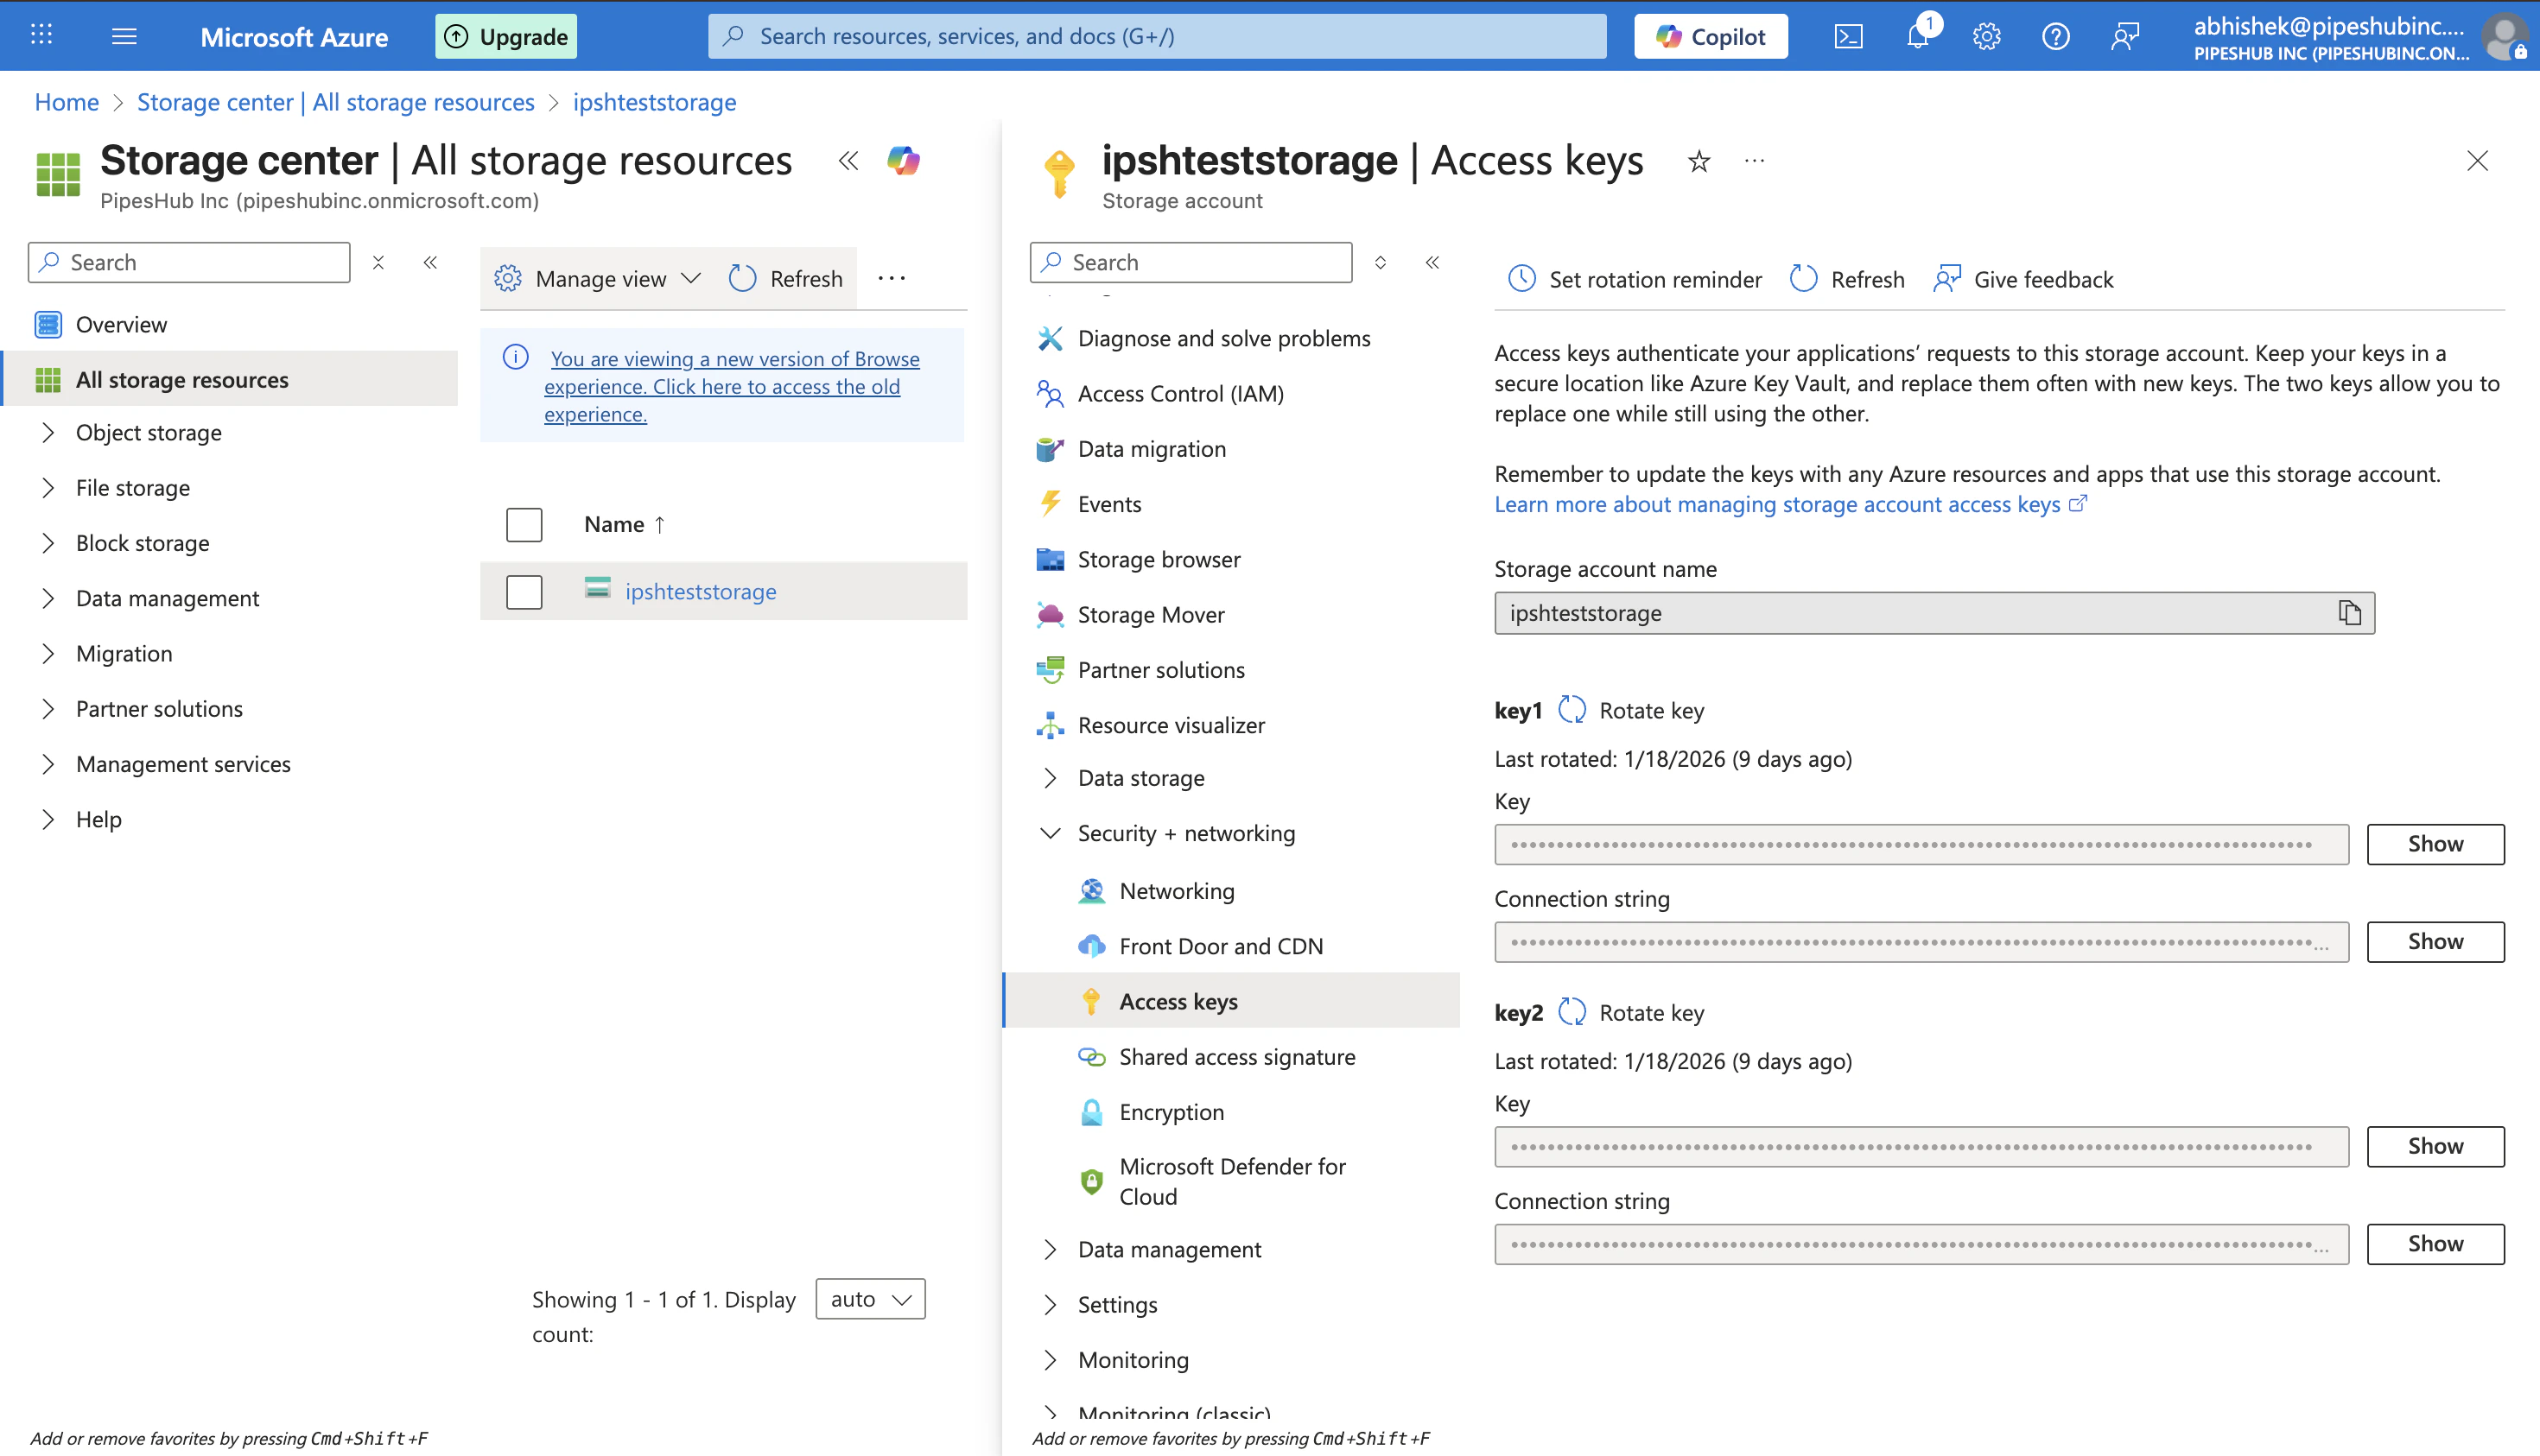2540x1456 pixels.
Task: Click Set rotation reminder
Action: (1635, 279)
